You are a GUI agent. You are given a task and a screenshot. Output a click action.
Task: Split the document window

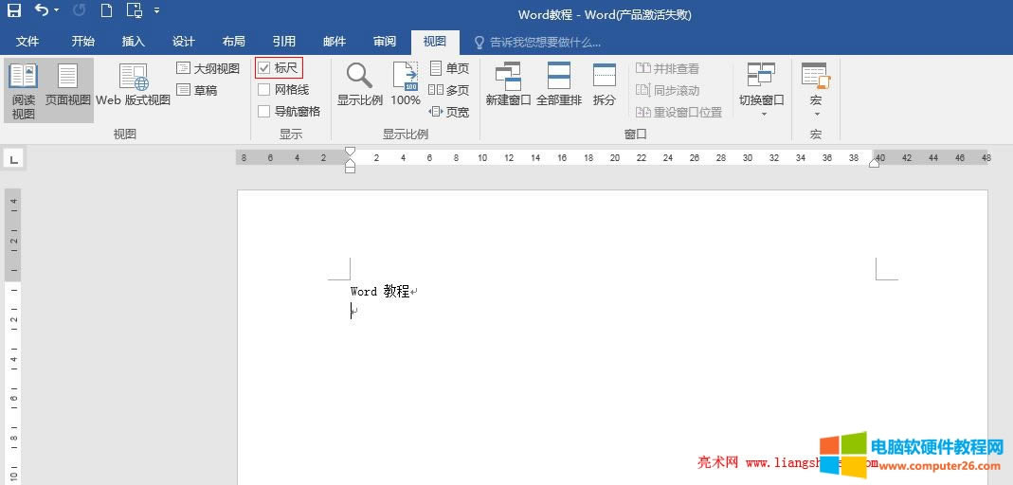point(605,85)
